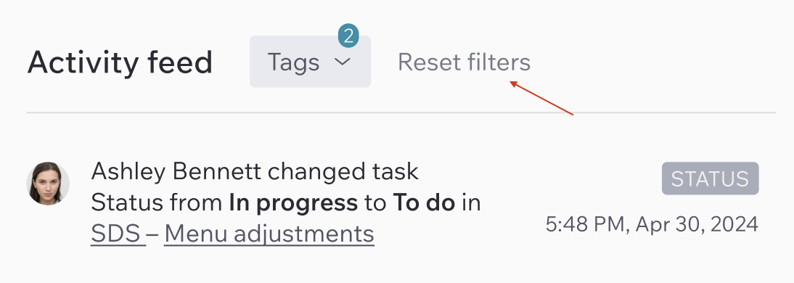794x283 pixels.
Task: Click the Reset filters link
Action: [464, 62]
